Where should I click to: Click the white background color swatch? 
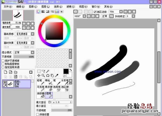point(70,76)
